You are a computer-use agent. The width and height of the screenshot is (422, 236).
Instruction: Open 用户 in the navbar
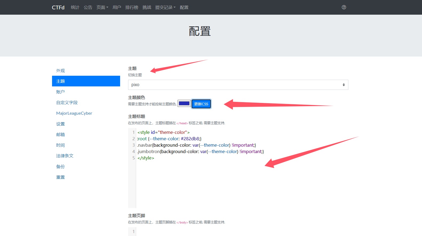pyautogui.click(x=117, y=7)
